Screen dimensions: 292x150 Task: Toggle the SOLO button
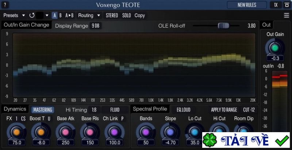127,15
